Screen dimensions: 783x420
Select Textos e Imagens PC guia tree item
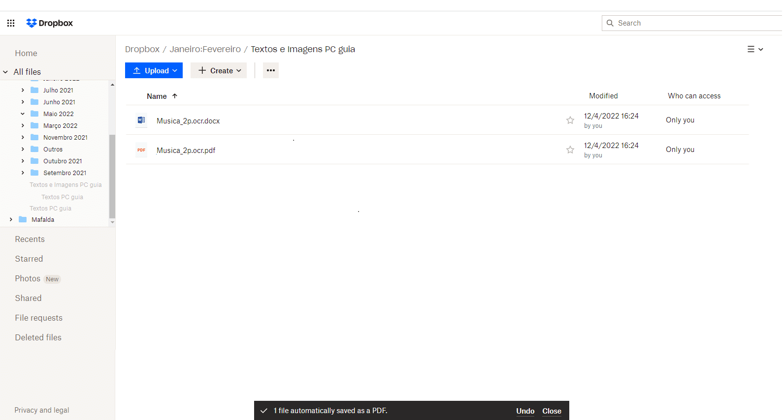point(65,185)
